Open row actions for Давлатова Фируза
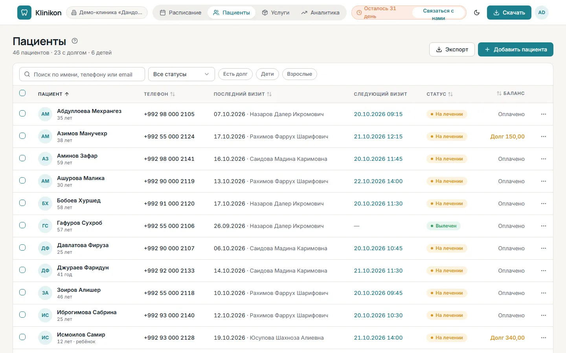Screen dimensions: 566x353 click(x=544, y=248)
